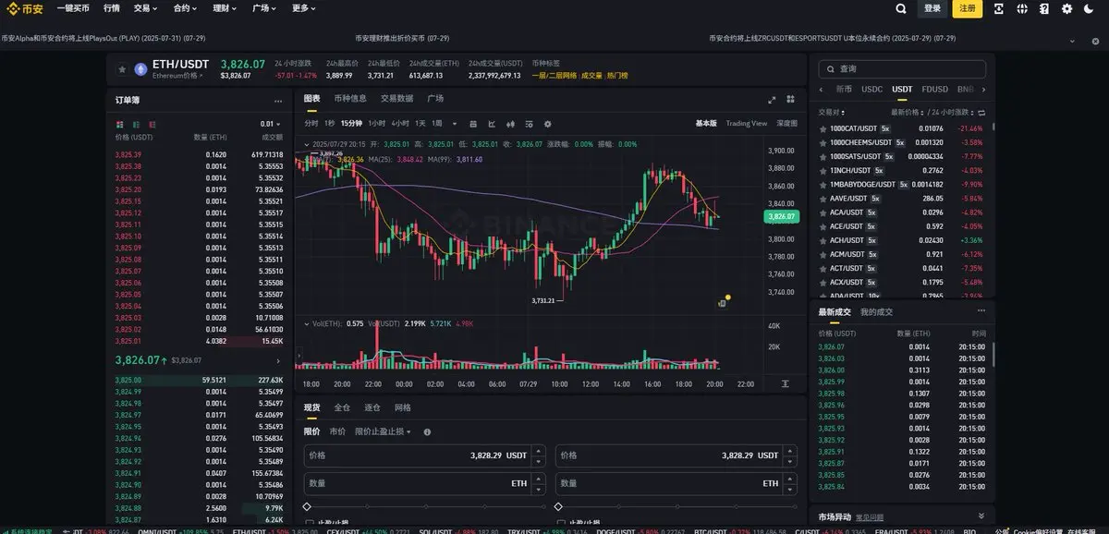Open the 交易数据 tab
Viewport: 1109px width, 534px height.
396,99
